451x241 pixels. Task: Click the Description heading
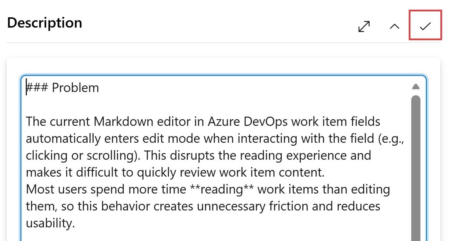tap(45, 23)
